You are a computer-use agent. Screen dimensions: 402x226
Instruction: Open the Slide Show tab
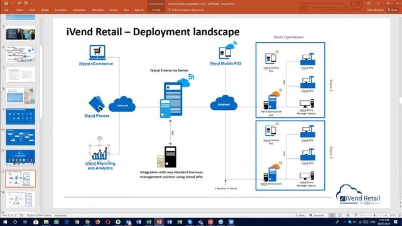pyautogui.click(x=98, y=10)
